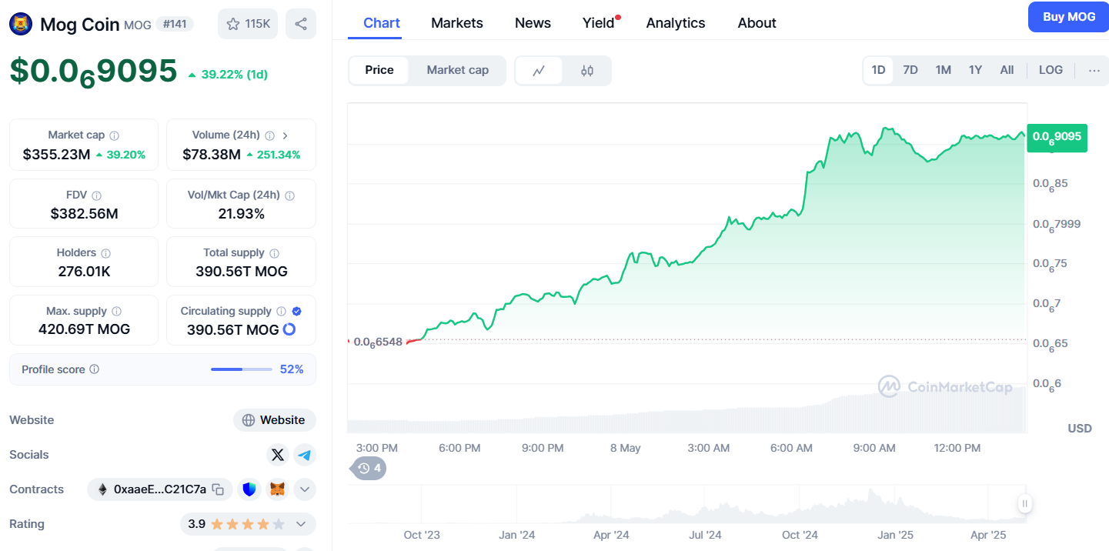Switch to candlestick chart view
The width and height of the screenshot is (1109, 551).
(x=587, y=71)
